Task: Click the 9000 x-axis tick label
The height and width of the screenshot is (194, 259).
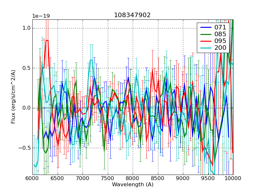Action: pos(183,178)
